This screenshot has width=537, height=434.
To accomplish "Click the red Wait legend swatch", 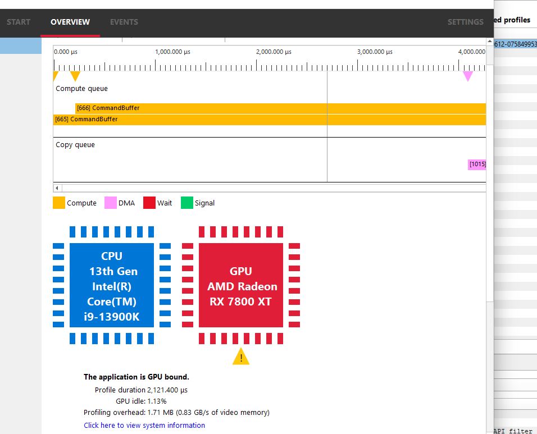I will pos(149,203).
